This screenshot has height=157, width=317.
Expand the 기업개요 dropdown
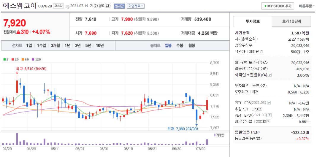point(135,6)
